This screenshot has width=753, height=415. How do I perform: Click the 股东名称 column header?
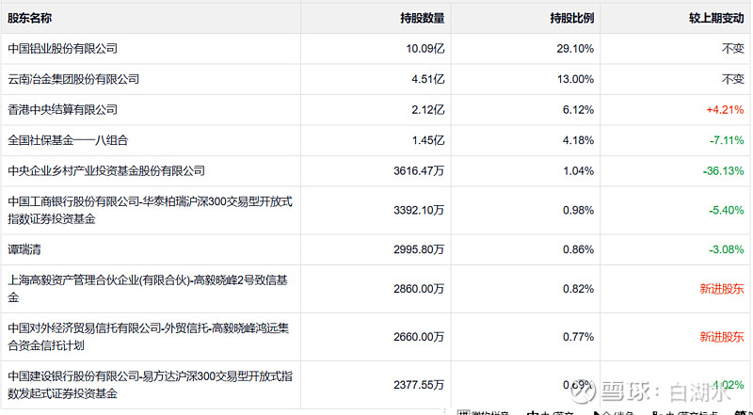[x=30, y=18]
